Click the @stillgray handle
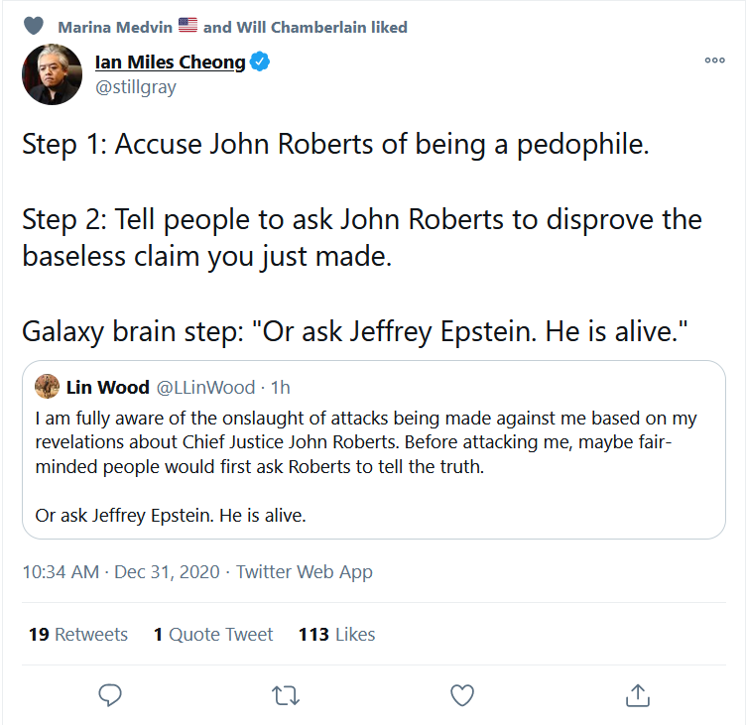Image resolution: width=746 pixels, height=725 pixels. pos(138,87)
